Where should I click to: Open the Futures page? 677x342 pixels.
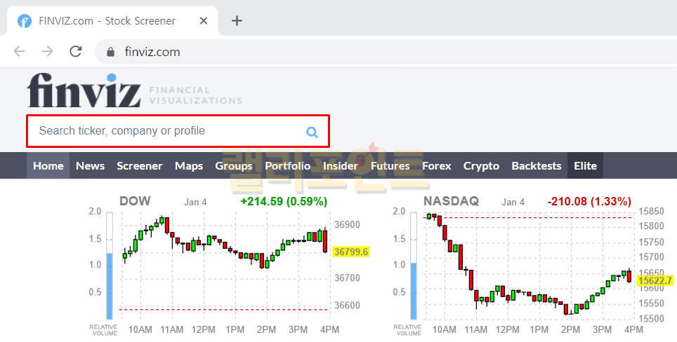click(x=390, y=166)
